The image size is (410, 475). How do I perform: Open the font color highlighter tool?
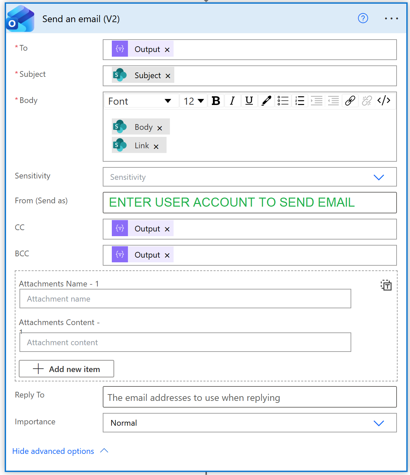(266, 101)
